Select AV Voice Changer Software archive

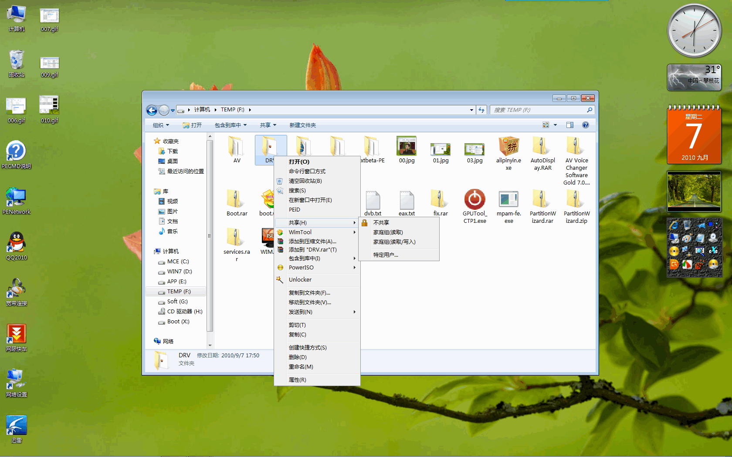point(576,161)
